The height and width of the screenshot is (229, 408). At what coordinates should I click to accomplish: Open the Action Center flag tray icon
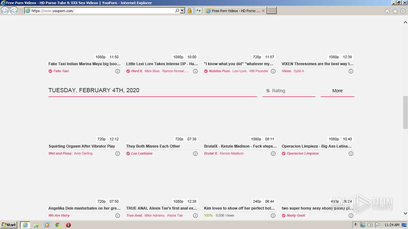pyautogui.click(x=378, y=225)
